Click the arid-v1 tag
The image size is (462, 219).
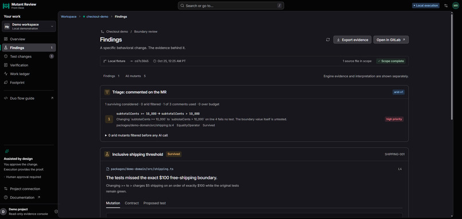[x=398, y=92]
